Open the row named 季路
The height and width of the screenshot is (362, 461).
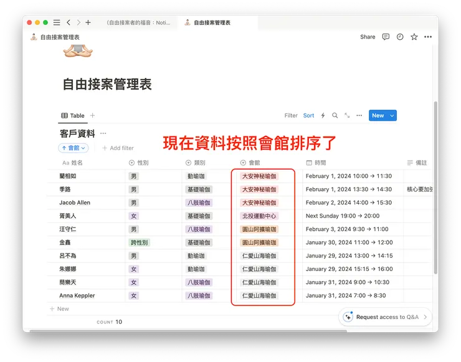[x=65, y=189]
